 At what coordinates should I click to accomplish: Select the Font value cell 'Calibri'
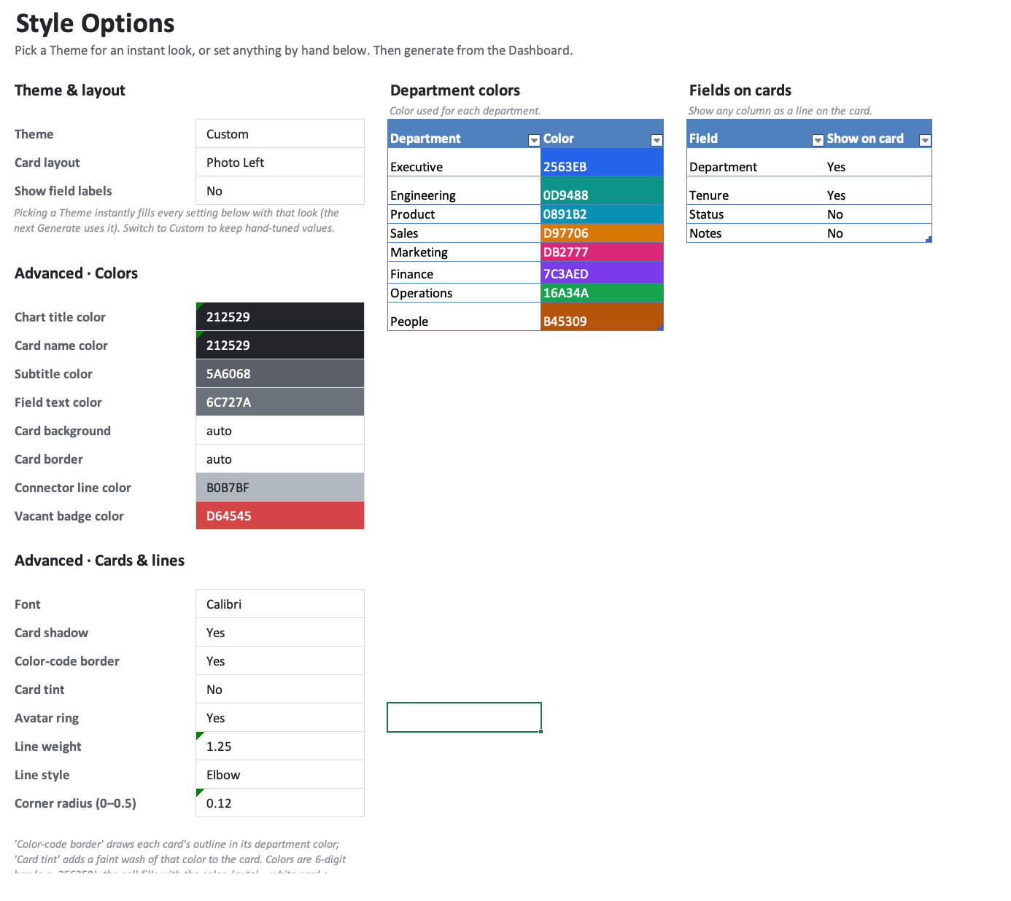(280, 604)
